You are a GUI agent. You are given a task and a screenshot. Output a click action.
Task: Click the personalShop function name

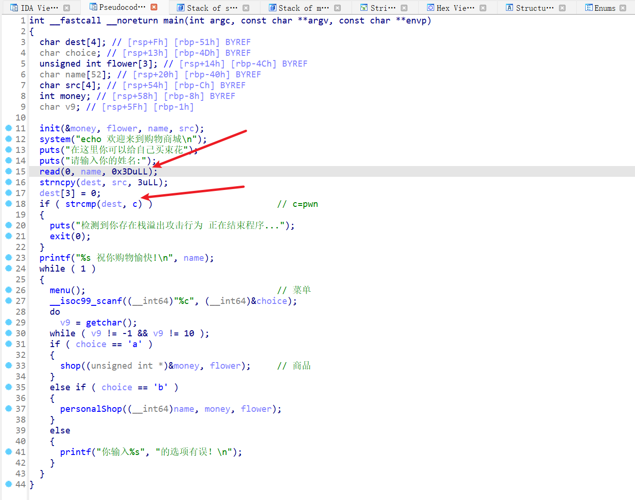(91, 409)
